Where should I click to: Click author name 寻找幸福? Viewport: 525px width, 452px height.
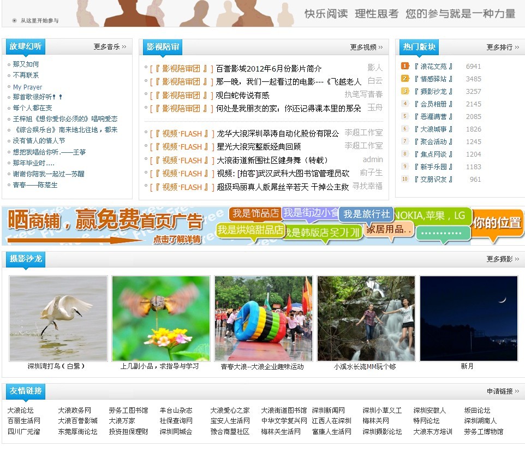367,186
